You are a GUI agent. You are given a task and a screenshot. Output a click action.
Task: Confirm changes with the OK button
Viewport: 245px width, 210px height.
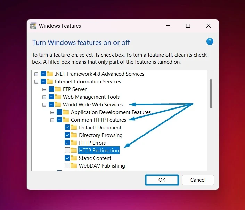pyautogui.click(x=162, y=180)
